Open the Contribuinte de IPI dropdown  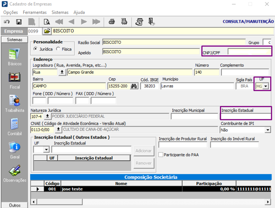pos(267,130)
